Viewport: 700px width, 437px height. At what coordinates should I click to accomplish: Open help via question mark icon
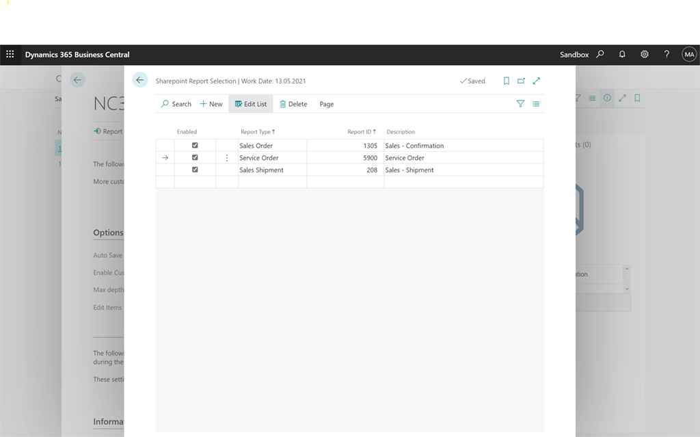pyautogui.click(x=667, y=54)
